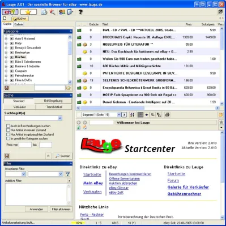Open the Trend-Artikel search tab
This screenshot has width=226, height=226.
54,107
